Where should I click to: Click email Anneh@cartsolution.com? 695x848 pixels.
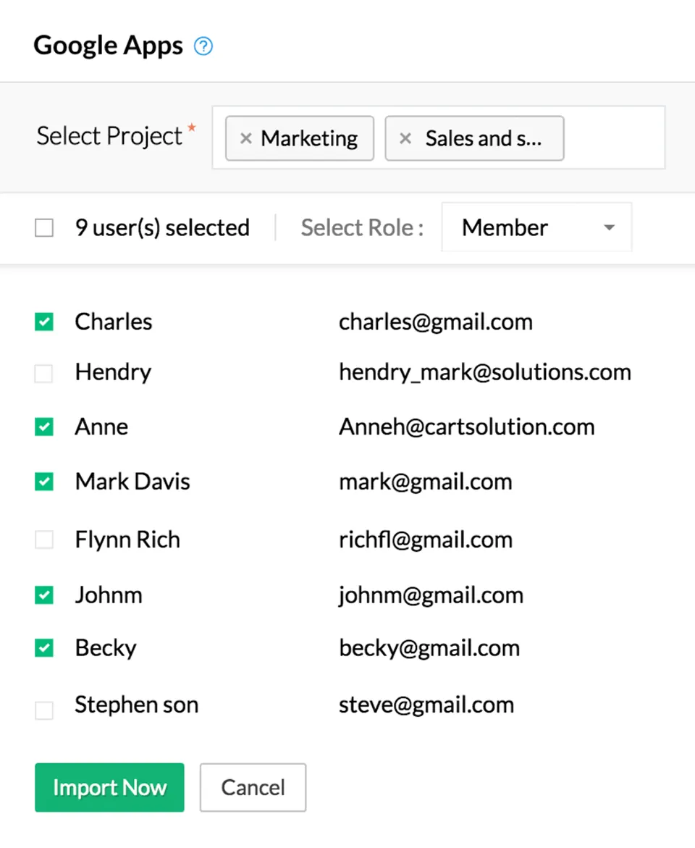coord(467,427)
